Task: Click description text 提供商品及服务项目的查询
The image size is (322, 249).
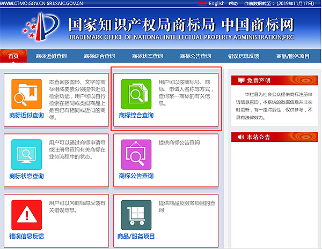Action: click(x=187, y=207)
